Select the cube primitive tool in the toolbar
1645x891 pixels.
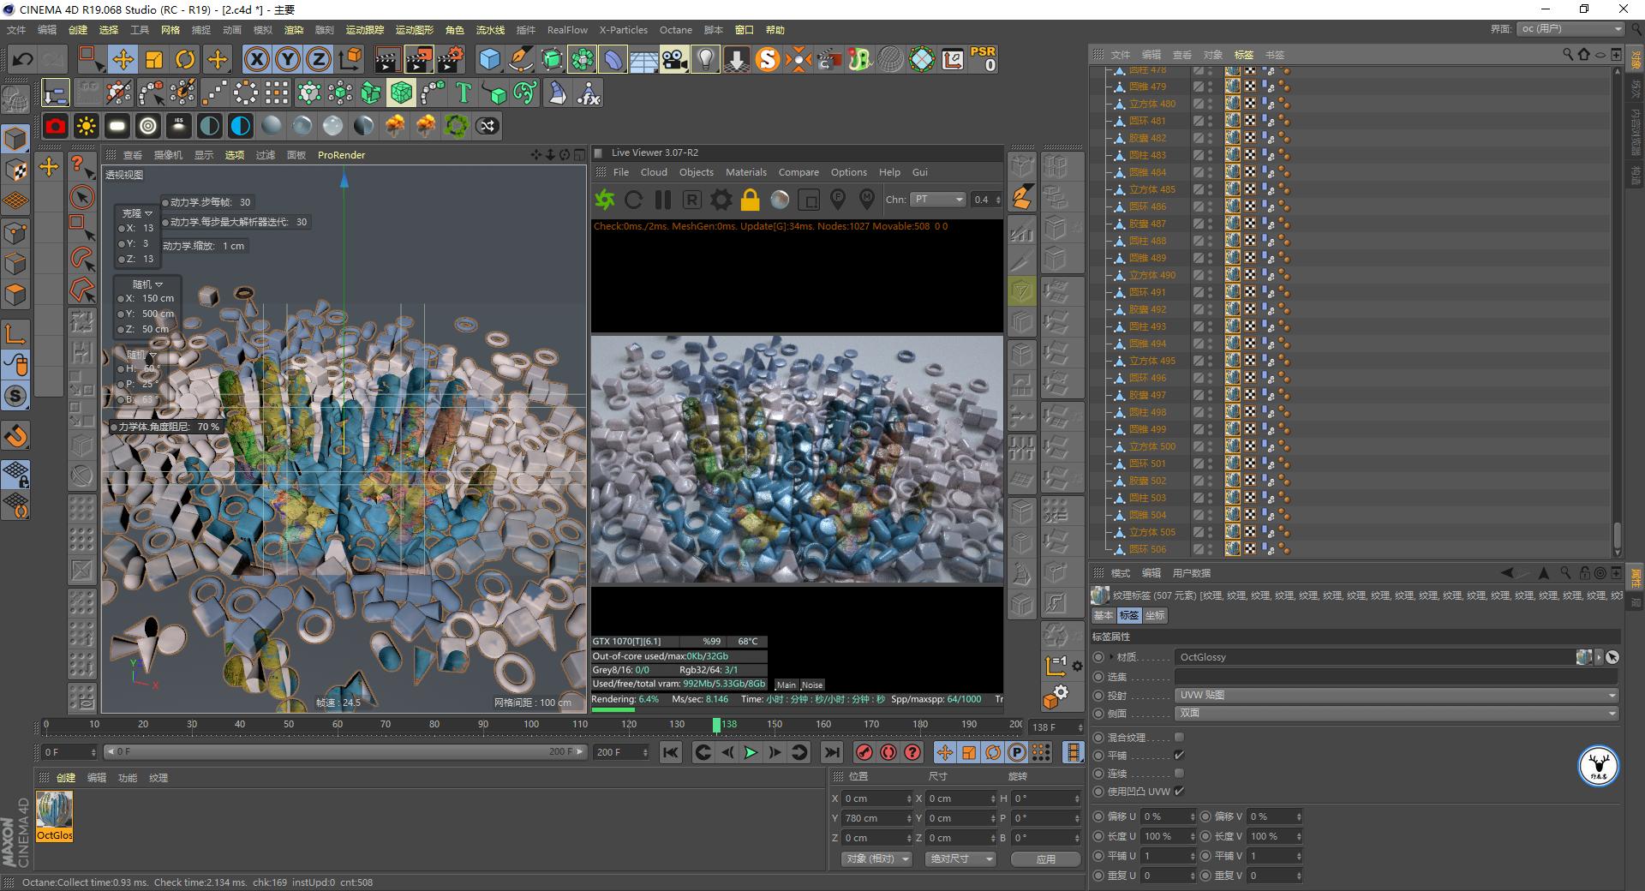click(490, 59)
